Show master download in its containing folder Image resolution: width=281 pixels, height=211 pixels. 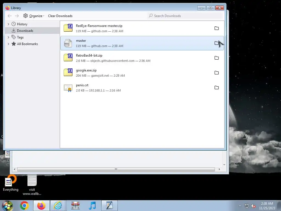coord(217,43)
